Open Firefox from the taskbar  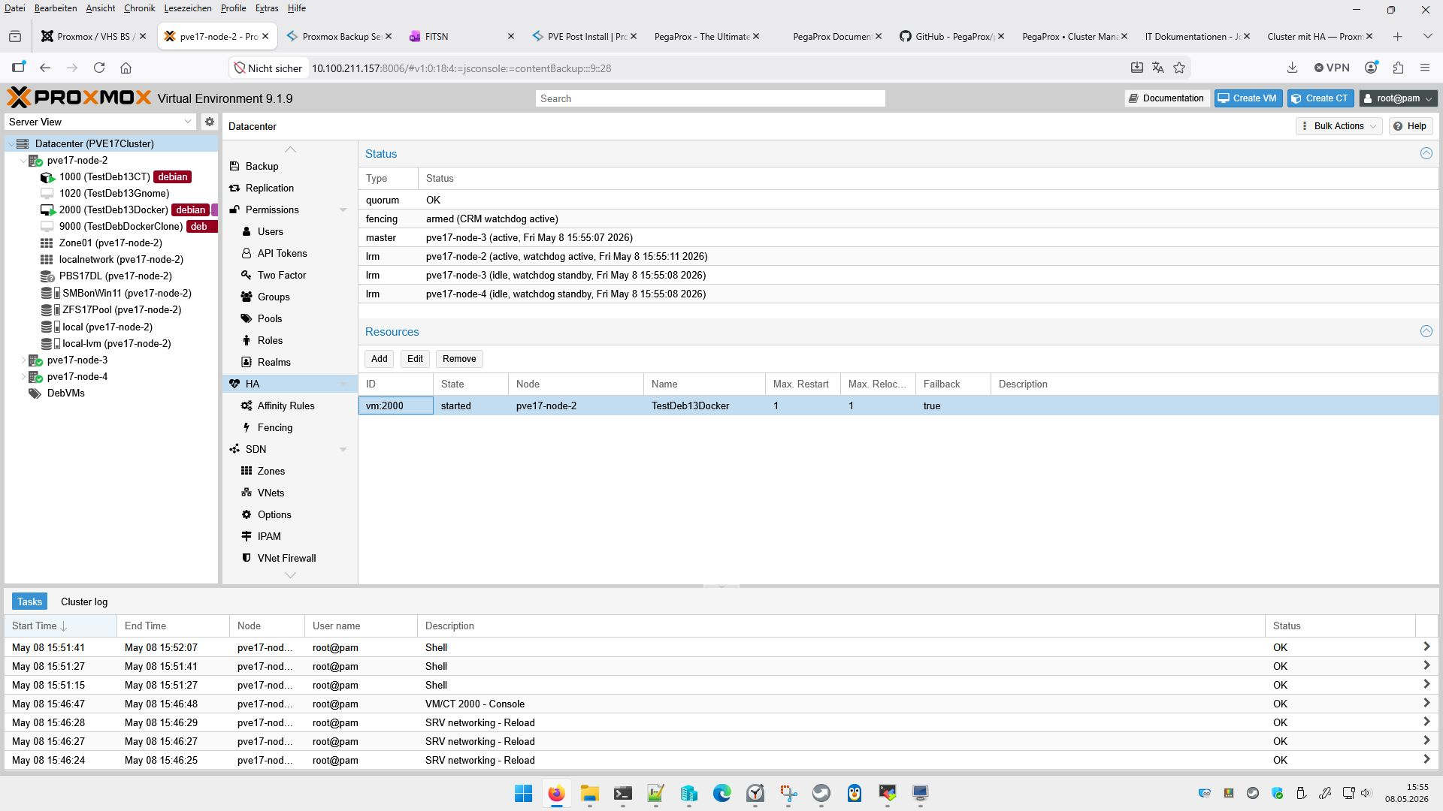coord(556,793)
